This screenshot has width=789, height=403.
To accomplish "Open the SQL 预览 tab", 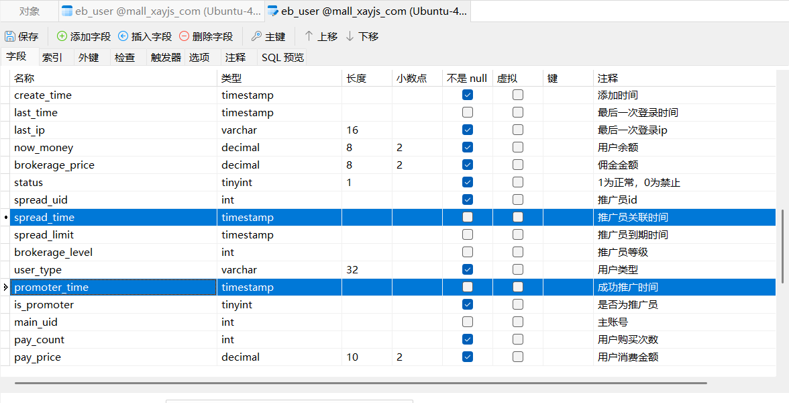I will click(x=283, y=58).
